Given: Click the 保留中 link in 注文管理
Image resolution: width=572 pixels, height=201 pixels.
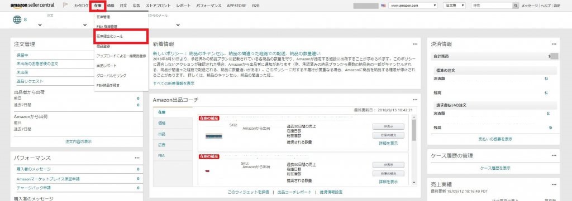Looking at the screenshot, I should coord(22,55).
